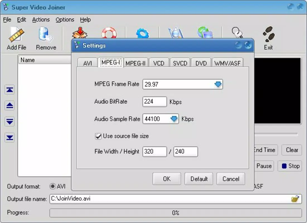Click the blue gear settings toolbar icon
Screen dimensions: 307x223
[142, 33]
